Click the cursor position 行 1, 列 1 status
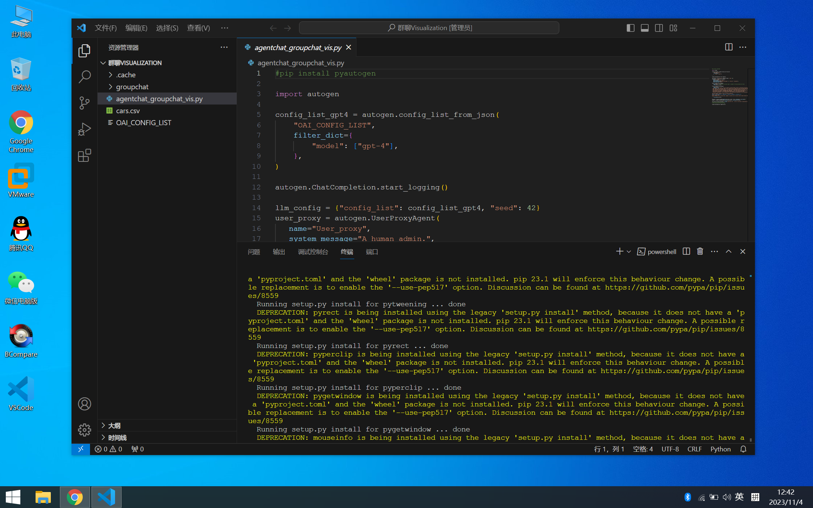Screen dimensions: 813x508 tap(609, 449)
